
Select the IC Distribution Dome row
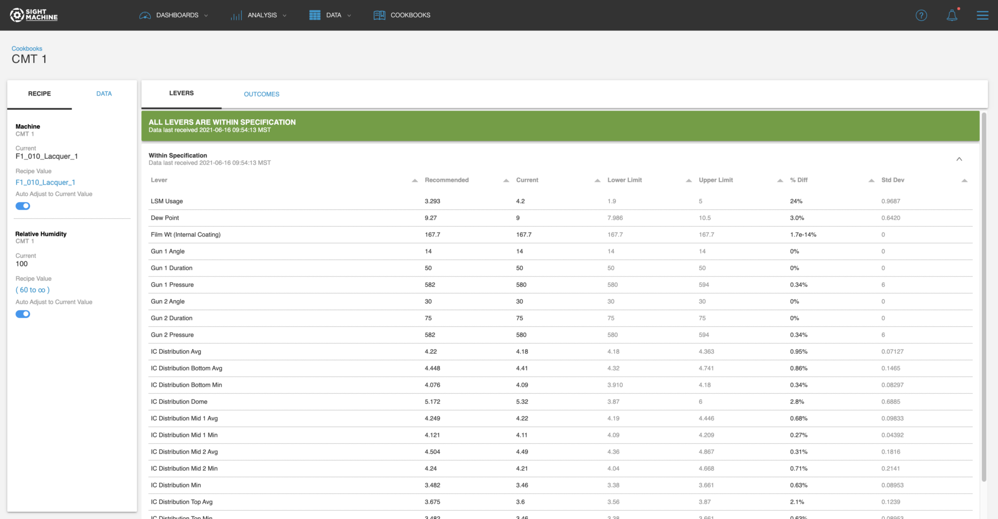coord(560,402)
